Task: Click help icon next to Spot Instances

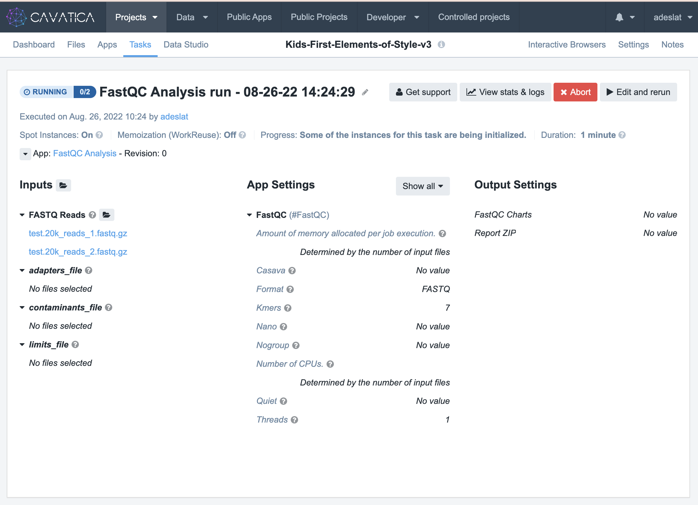Action: (x=99, y=135)
